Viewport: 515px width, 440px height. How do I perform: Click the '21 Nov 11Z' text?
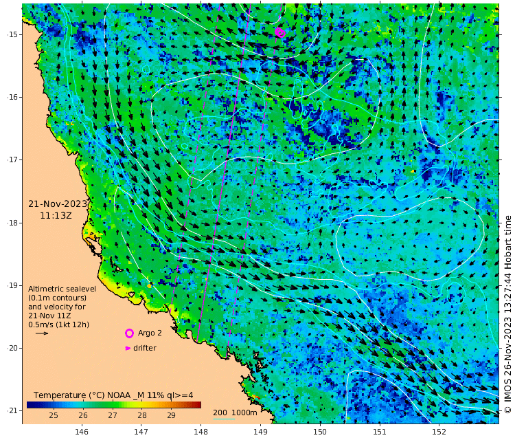click(x=49, y=316)
